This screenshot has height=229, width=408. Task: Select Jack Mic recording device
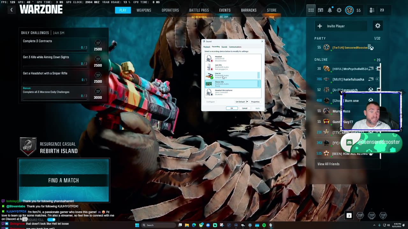(233, 67)
